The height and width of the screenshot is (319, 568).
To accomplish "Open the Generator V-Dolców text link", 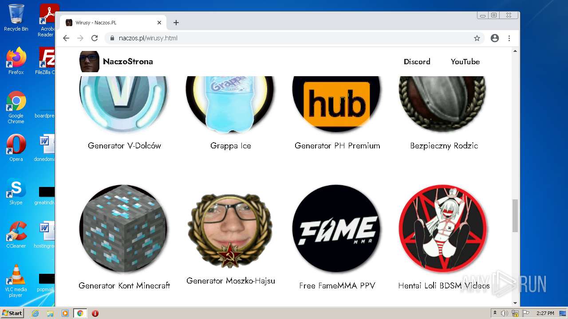I will (x=124, y=146).
